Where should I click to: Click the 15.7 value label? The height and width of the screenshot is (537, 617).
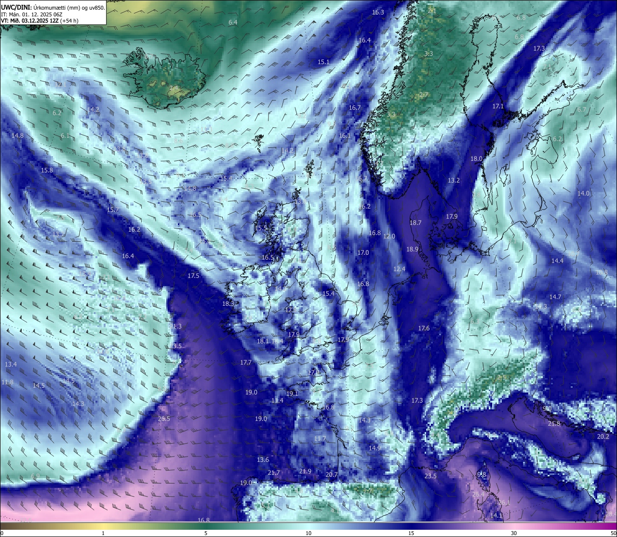point(112,210)
